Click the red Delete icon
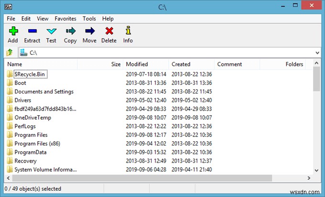 109,31
